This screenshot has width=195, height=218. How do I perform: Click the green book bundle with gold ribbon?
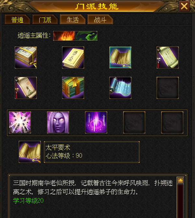pyautogui.click(x=73, y=88)
